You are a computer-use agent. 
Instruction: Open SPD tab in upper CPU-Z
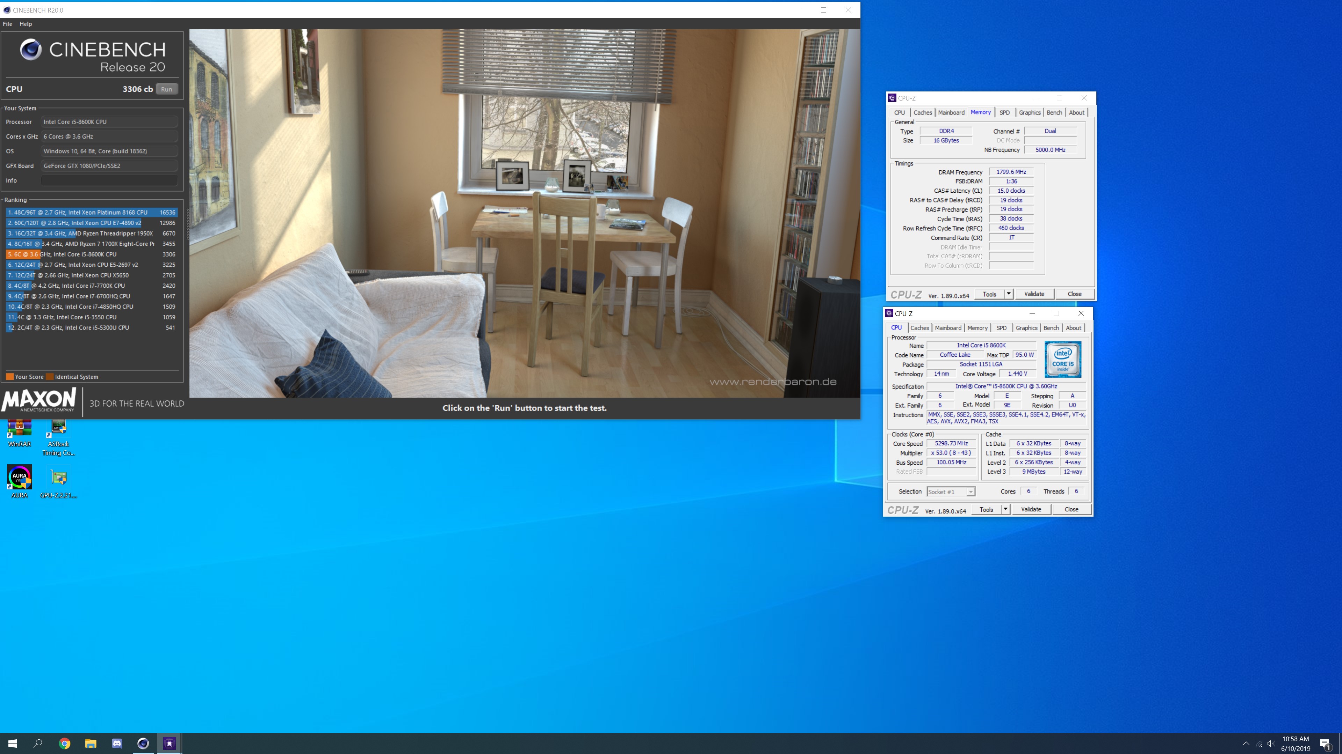(x=1004, y=112)
